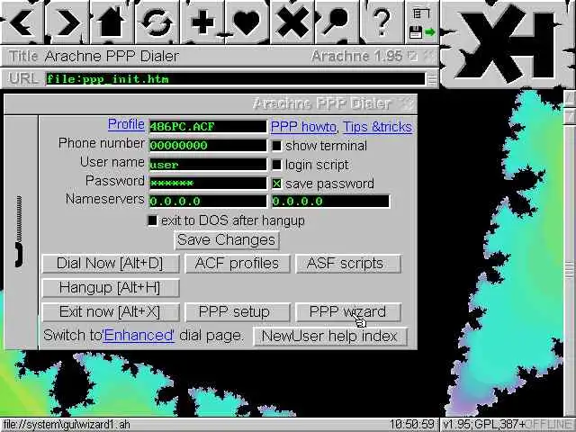Click the second Nameservers field
576x432 pixels.
(x=330, y=201)
